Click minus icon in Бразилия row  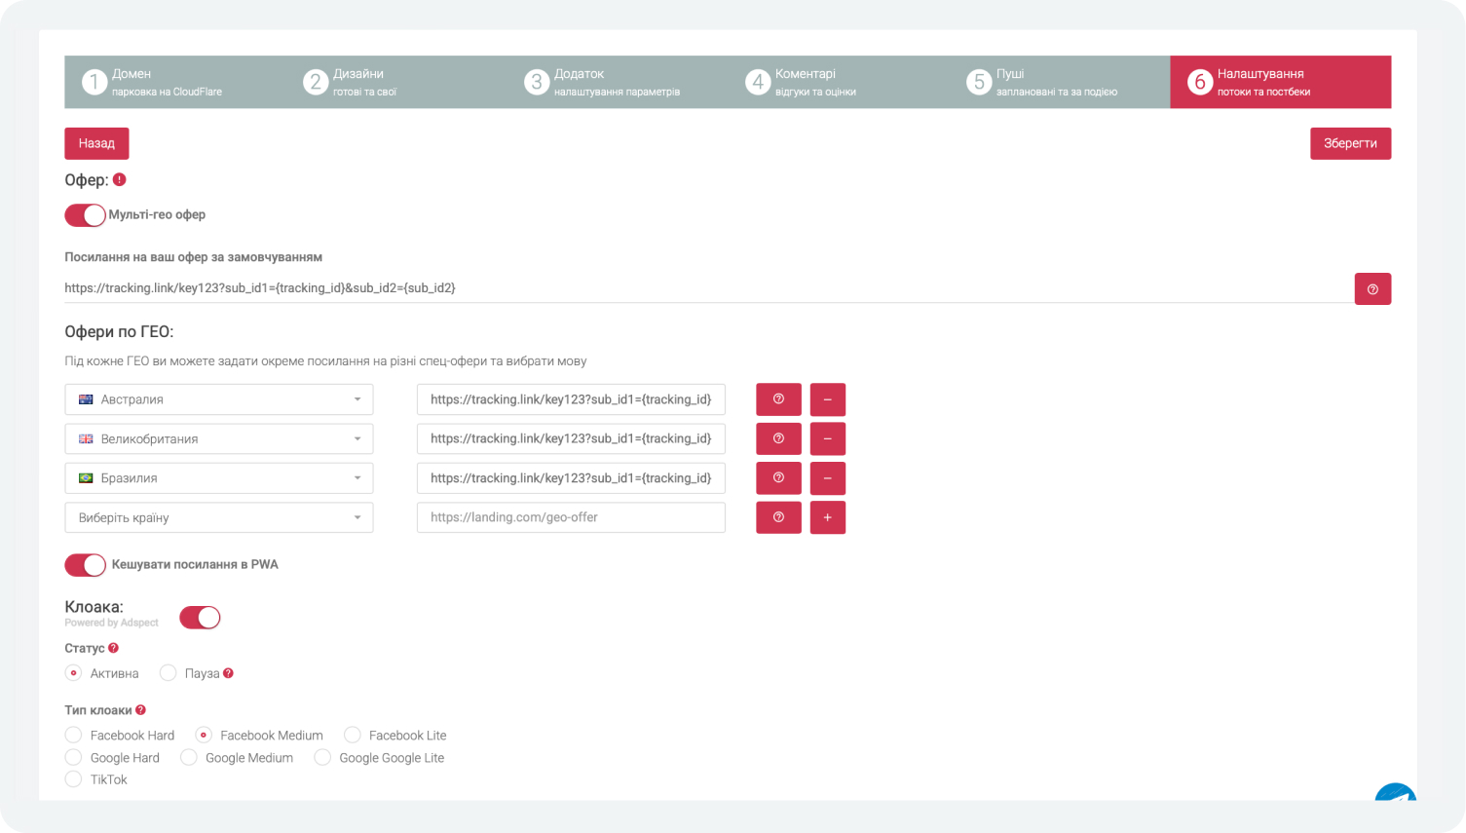[x=827, y=478]
